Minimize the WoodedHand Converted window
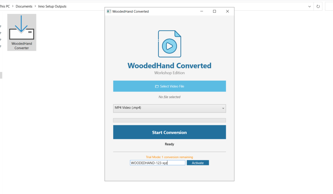The width and height of the screenshot is (333, 194). pos(201,11)
